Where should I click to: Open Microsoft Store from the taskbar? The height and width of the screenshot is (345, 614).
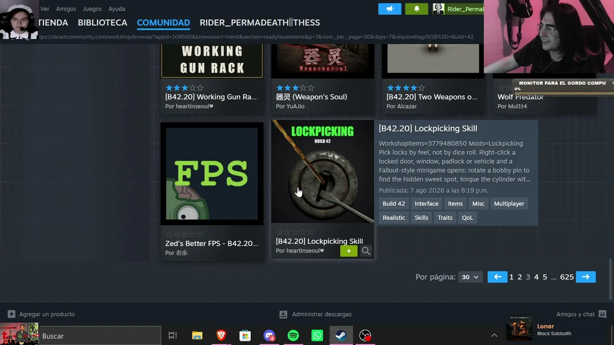tap(245, 336)
